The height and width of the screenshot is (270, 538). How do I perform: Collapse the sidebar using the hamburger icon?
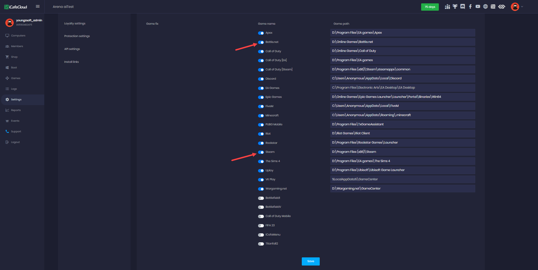pos(38,6)
